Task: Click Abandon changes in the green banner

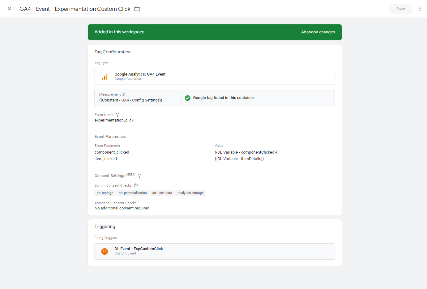Action: 318,32
